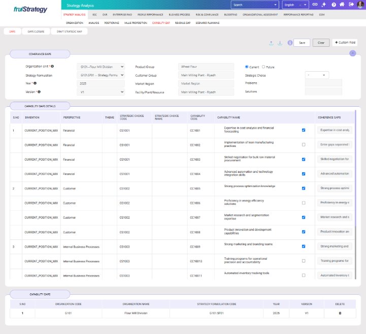Switch to the Gaps Closure tab
The image size is (366, 334).
[35, 31]
